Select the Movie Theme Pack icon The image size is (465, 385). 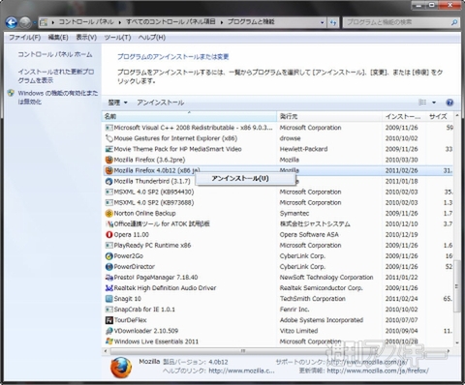pyautogui.click(x=109, y=149)
